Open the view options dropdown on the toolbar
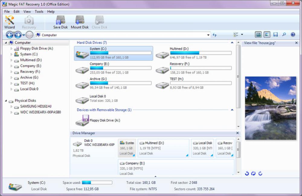 coord(242,34)
